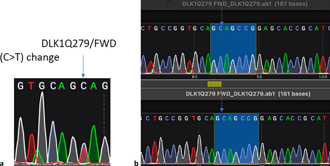Image resolution: width=330 pixels, height=166 pixels.
Task: Click the "(C>T) change" text
Action: point(30,57)
